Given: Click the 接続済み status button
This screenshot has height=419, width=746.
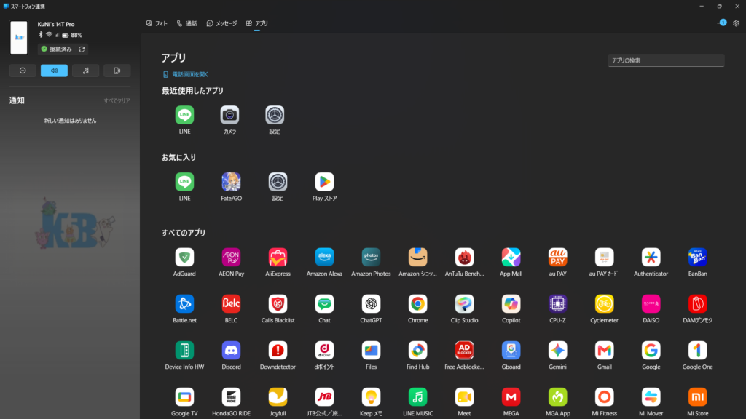Looking at the screenshot, I should [57, 49].
